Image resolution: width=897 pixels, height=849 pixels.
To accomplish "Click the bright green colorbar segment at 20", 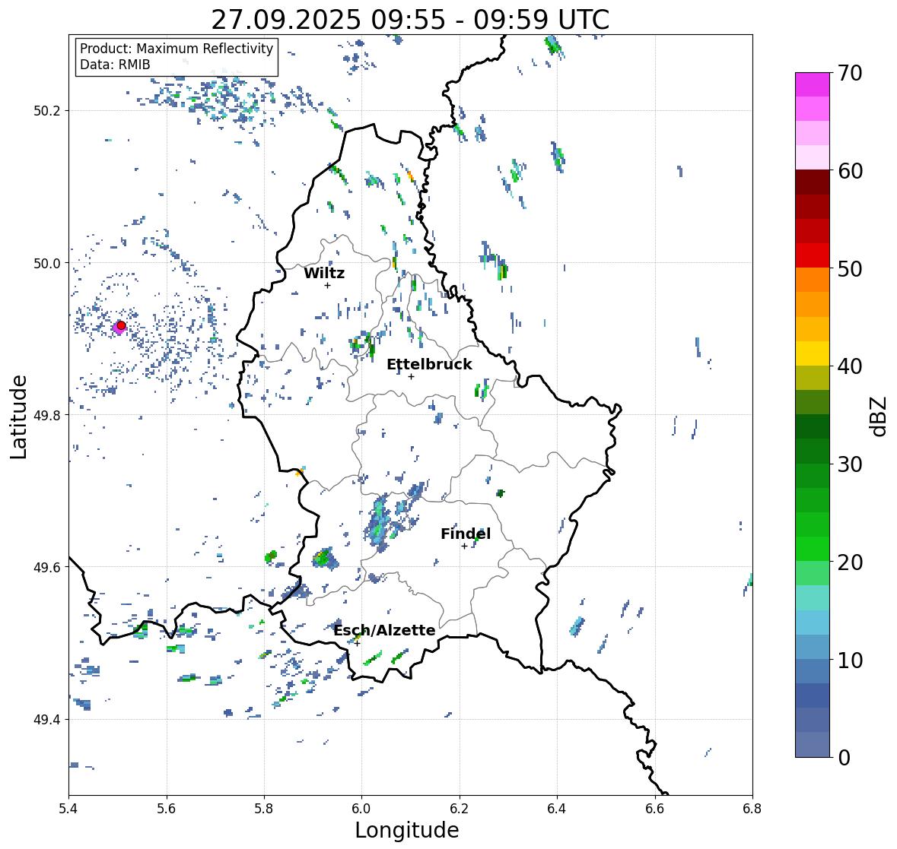I will (813, 549).
